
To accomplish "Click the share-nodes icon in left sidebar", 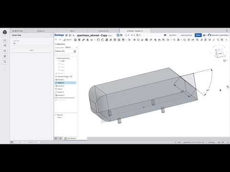I will (x=5, y=45).
